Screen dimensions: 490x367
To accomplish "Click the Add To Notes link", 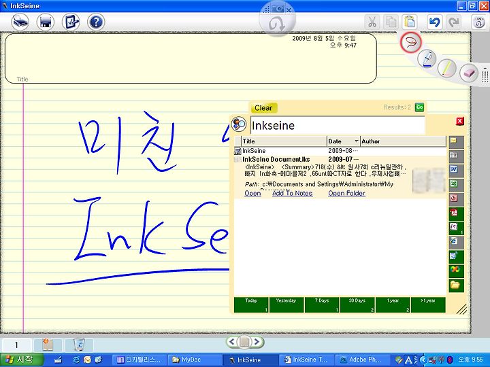I will [x=292, y=193].
